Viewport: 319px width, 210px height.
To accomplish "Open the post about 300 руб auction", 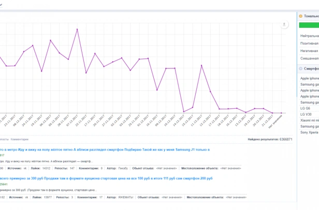I will pyautogui.click(x=106, y=178).
